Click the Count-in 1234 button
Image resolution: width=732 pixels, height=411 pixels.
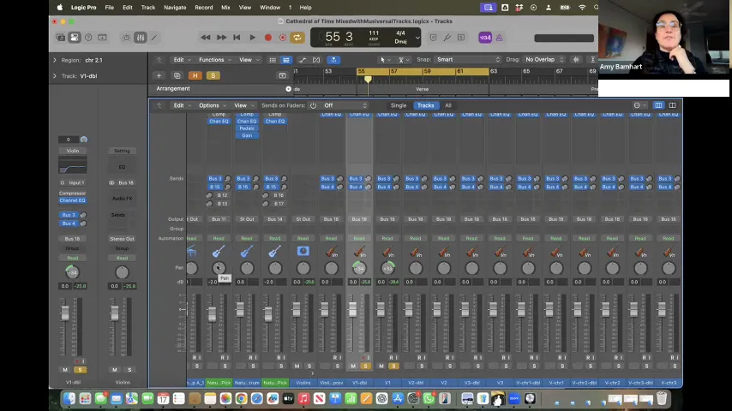coord(485,38)
